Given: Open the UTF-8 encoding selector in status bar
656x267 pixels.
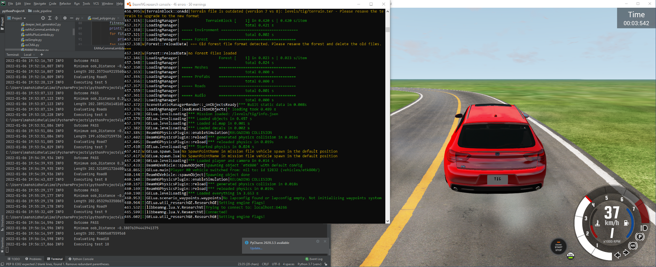Looking at the screenshot, I should [276, 264].
